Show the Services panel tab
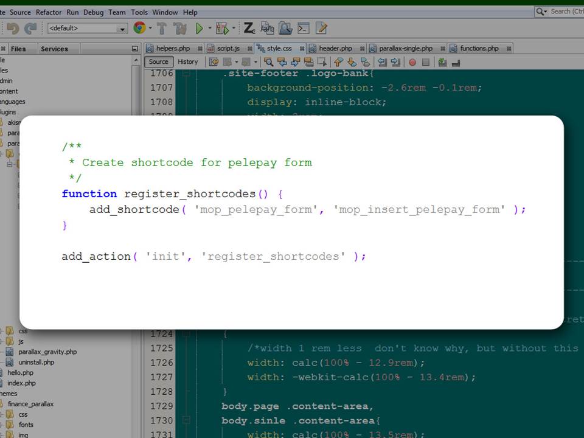584x438 pixels. [x=54, y=49]
